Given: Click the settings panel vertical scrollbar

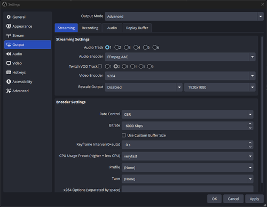Looking at the screenshot, I should click(262, 109).
